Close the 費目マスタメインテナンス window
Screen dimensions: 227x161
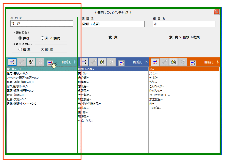(217, 12)
